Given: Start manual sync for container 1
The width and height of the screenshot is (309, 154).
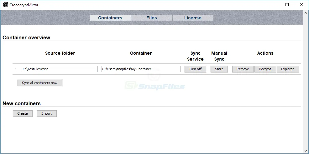Looking at the screenshot, I should click(x=219, y=69).
